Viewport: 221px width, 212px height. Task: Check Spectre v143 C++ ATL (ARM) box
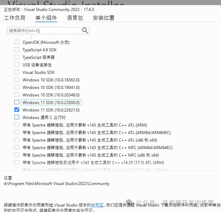coord(17,125)
